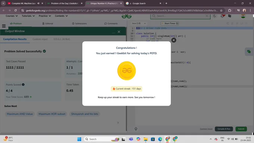Open the Chrome three-dot menu
254x143 pixels.
[250, 10]
